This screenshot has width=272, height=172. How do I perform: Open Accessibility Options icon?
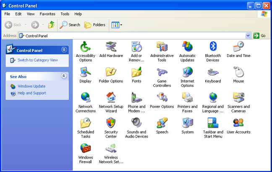tap(86, 46)
